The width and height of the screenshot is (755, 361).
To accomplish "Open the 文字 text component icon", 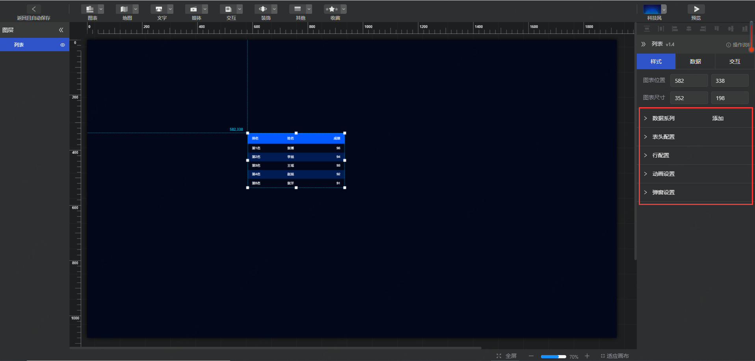I will [159, 9].
